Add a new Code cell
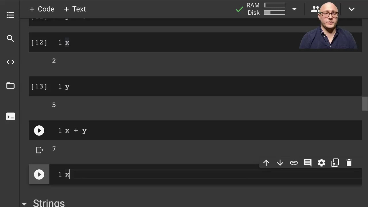The width and height of the screenshot is (368, 207). coord(42,9)
